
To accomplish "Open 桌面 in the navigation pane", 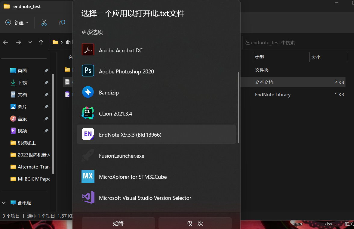I will click(x=22, y=70).
